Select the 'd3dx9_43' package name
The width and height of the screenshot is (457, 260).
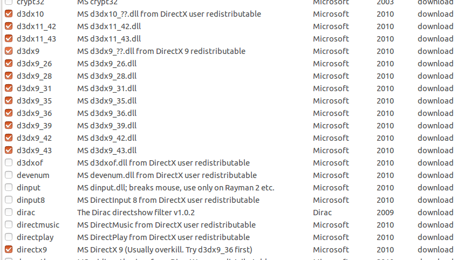35,150
